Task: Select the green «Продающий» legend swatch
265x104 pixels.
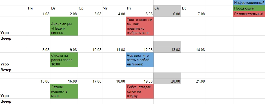Action: [249, 8]
